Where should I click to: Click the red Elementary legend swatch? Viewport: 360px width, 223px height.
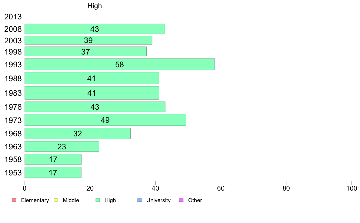[14, 200]
